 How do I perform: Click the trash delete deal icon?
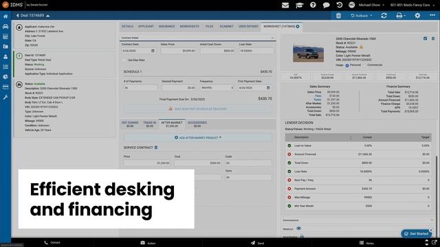[338, 16]
